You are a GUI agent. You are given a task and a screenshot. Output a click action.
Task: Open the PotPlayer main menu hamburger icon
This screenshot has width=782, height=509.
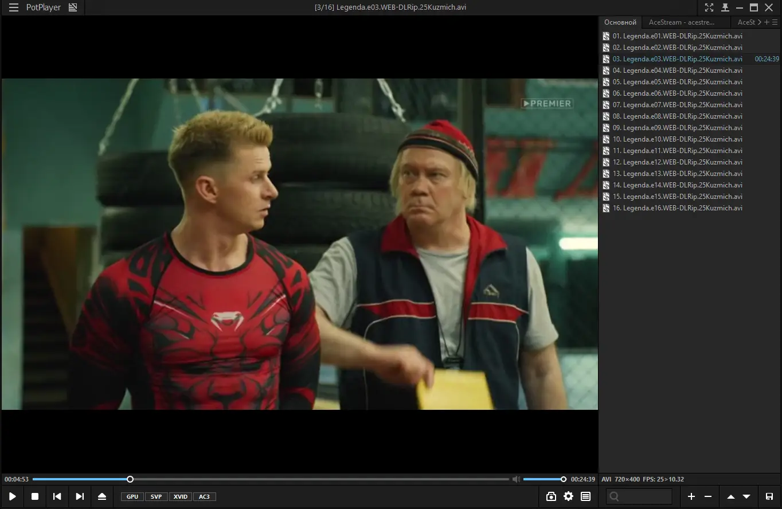[x=14, y=7]
